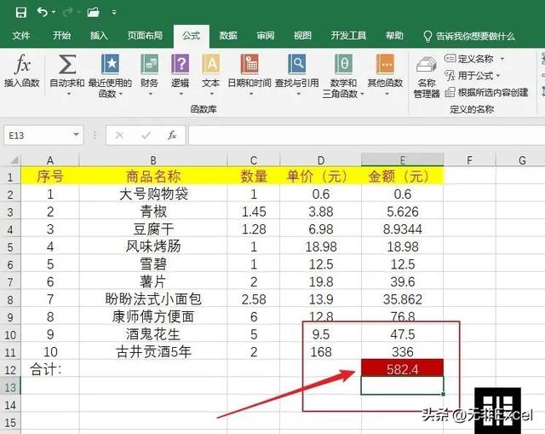
Task: Select column A header
Action: [50, 160]
